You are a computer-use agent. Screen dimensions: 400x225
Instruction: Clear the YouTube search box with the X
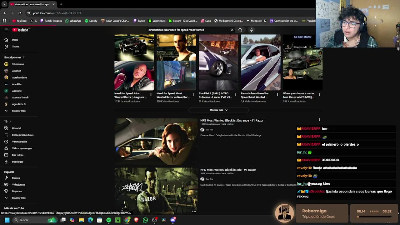(232, 30)
